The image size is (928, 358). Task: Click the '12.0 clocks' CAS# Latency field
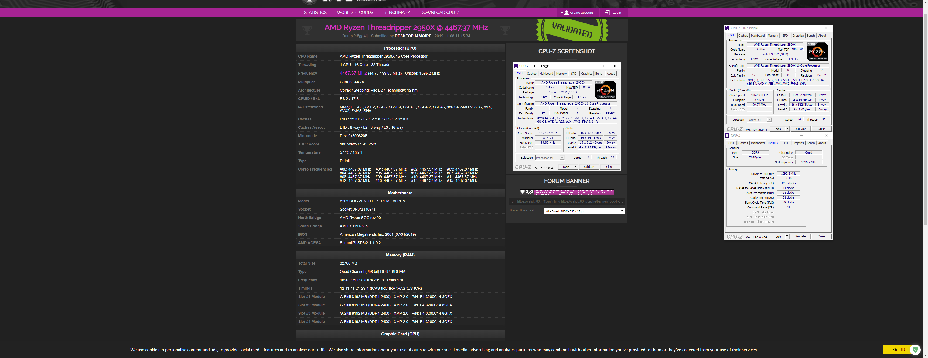789,183
